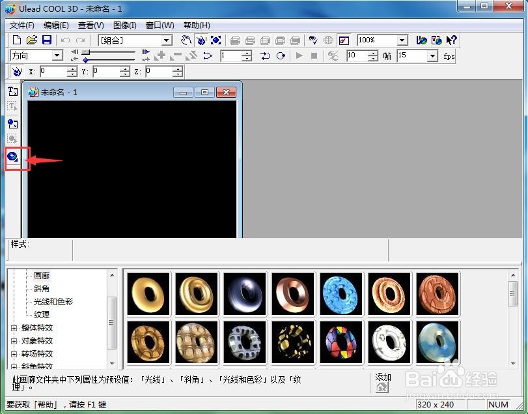Viewport: 528px width, 414px height.
Task: Select the Insert Text tool
Action: [13, 91]
